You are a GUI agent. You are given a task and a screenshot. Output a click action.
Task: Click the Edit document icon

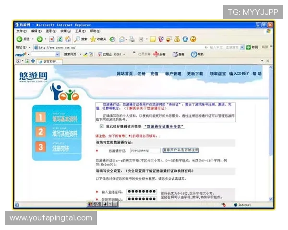coord(141,39)
